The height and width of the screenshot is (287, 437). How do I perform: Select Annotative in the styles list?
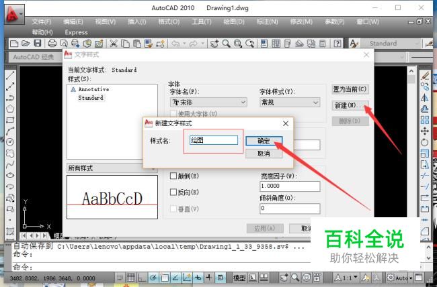point(93,89)
